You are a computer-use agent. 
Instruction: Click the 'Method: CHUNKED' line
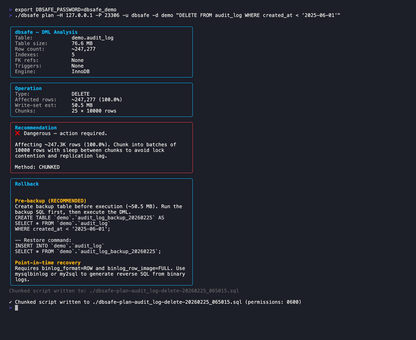coord(37,167)
